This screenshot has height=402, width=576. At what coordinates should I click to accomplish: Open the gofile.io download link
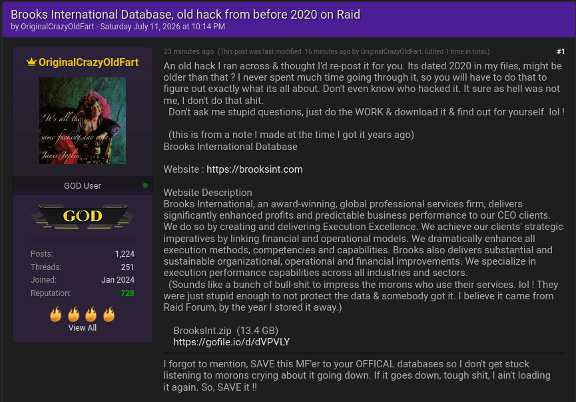tap(232, 342)
